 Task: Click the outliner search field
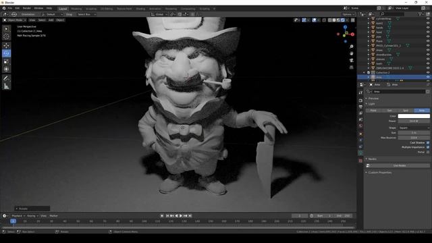(392, 13)
